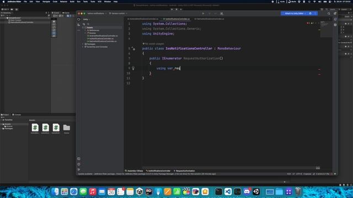Expand Scratches and Consoles node
Image resolution: width=353 pixels, height=198 pixels.
coord(83,47)
